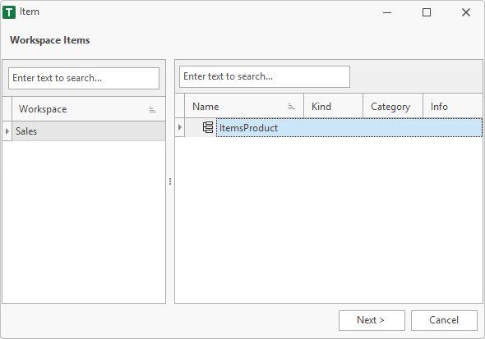485x339 pixels.
Task: Maximize the Item dialog window
Action: coord(427,12)
